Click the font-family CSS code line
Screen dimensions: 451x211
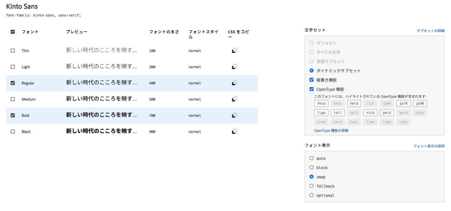pos(43,15)
